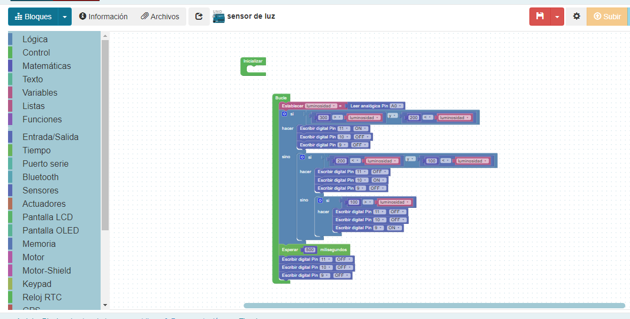Click the sidebar scroll up arrow

105,36
